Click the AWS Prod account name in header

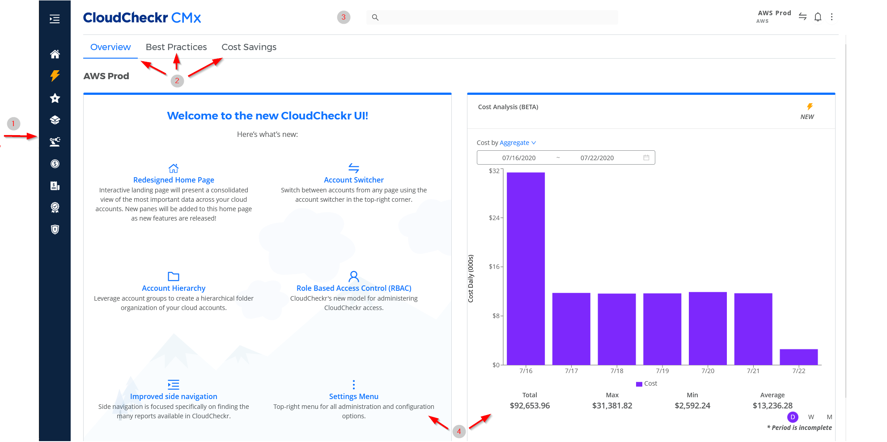tap(774, 13)
